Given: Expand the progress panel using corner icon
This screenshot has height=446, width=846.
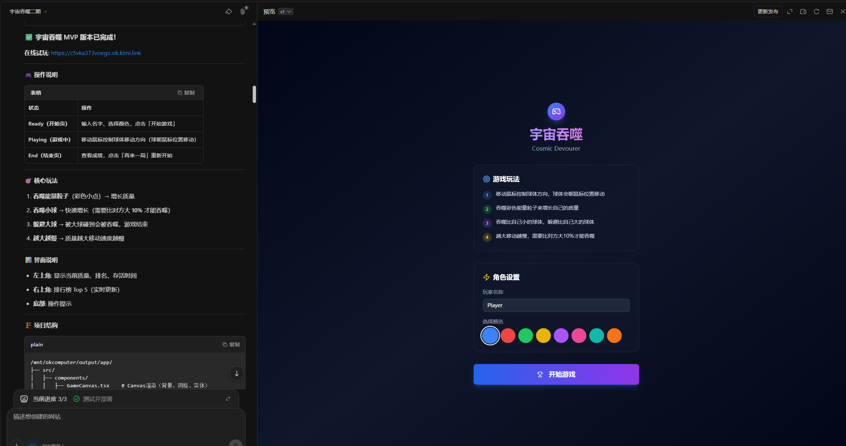Looking at the screenshot, I should pyautogui.click(x=228, y=399).
